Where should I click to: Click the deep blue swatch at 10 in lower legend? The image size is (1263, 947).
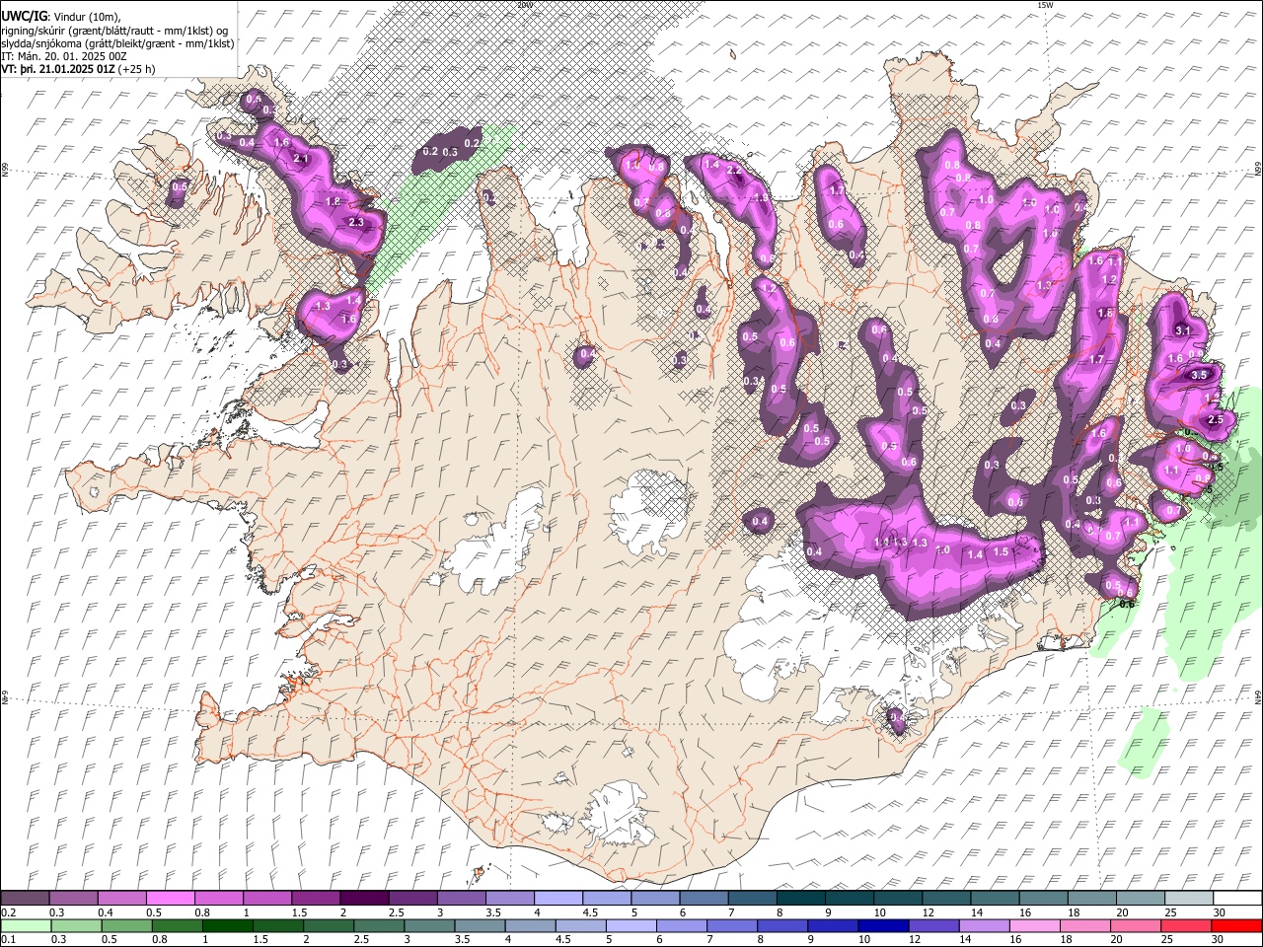(x=884, y=926)
